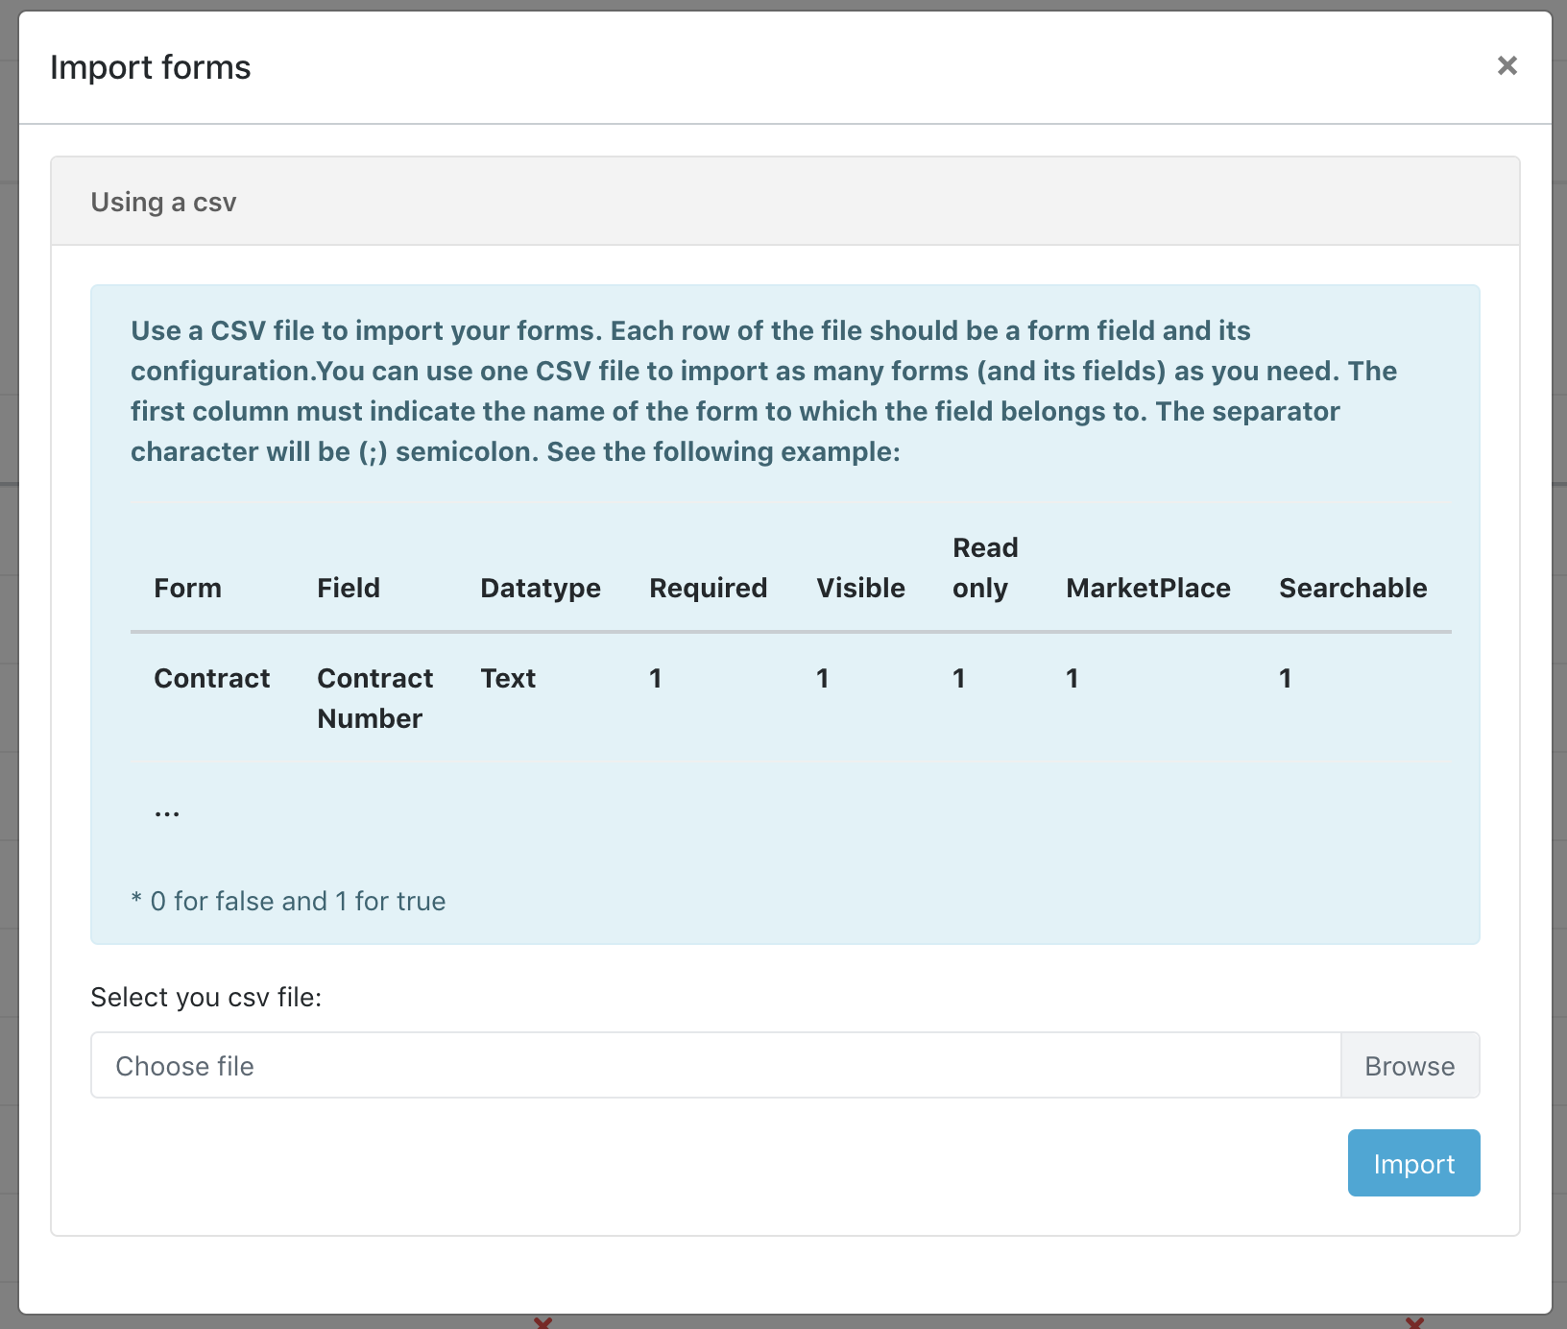Close the Import forms dialog

1507,65
